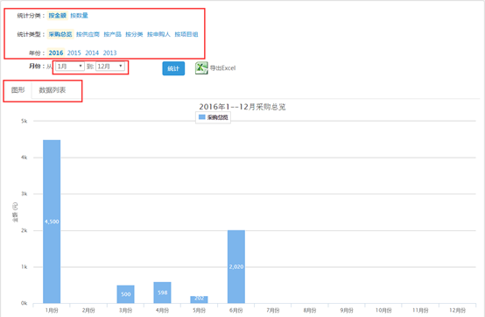Select 按数量 statistics category
This screenshot has height=317, width=485.
pyautogui.click(x=79, y=16)
